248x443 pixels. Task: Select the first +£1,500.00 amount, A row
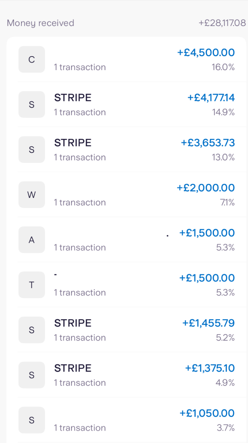coord(207,233)
